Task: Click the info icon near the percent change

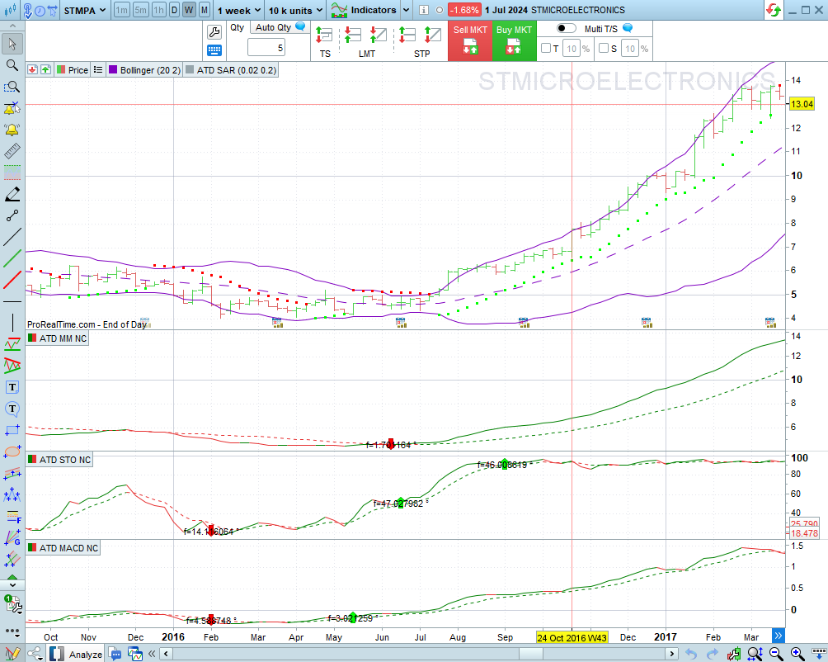Action: coord(424,10)
